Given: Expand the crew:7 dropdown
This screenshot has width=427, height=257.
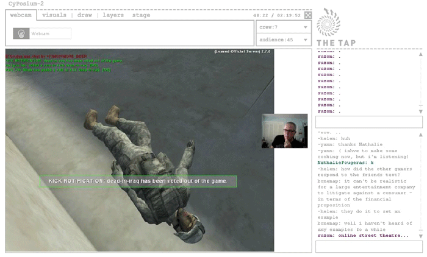Looking at the screenshot, I should click(x=283, y=27).
